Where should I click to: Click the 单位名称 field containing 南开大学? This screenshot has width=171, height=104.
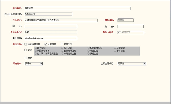pyautogui.click(x=78, y=8)
